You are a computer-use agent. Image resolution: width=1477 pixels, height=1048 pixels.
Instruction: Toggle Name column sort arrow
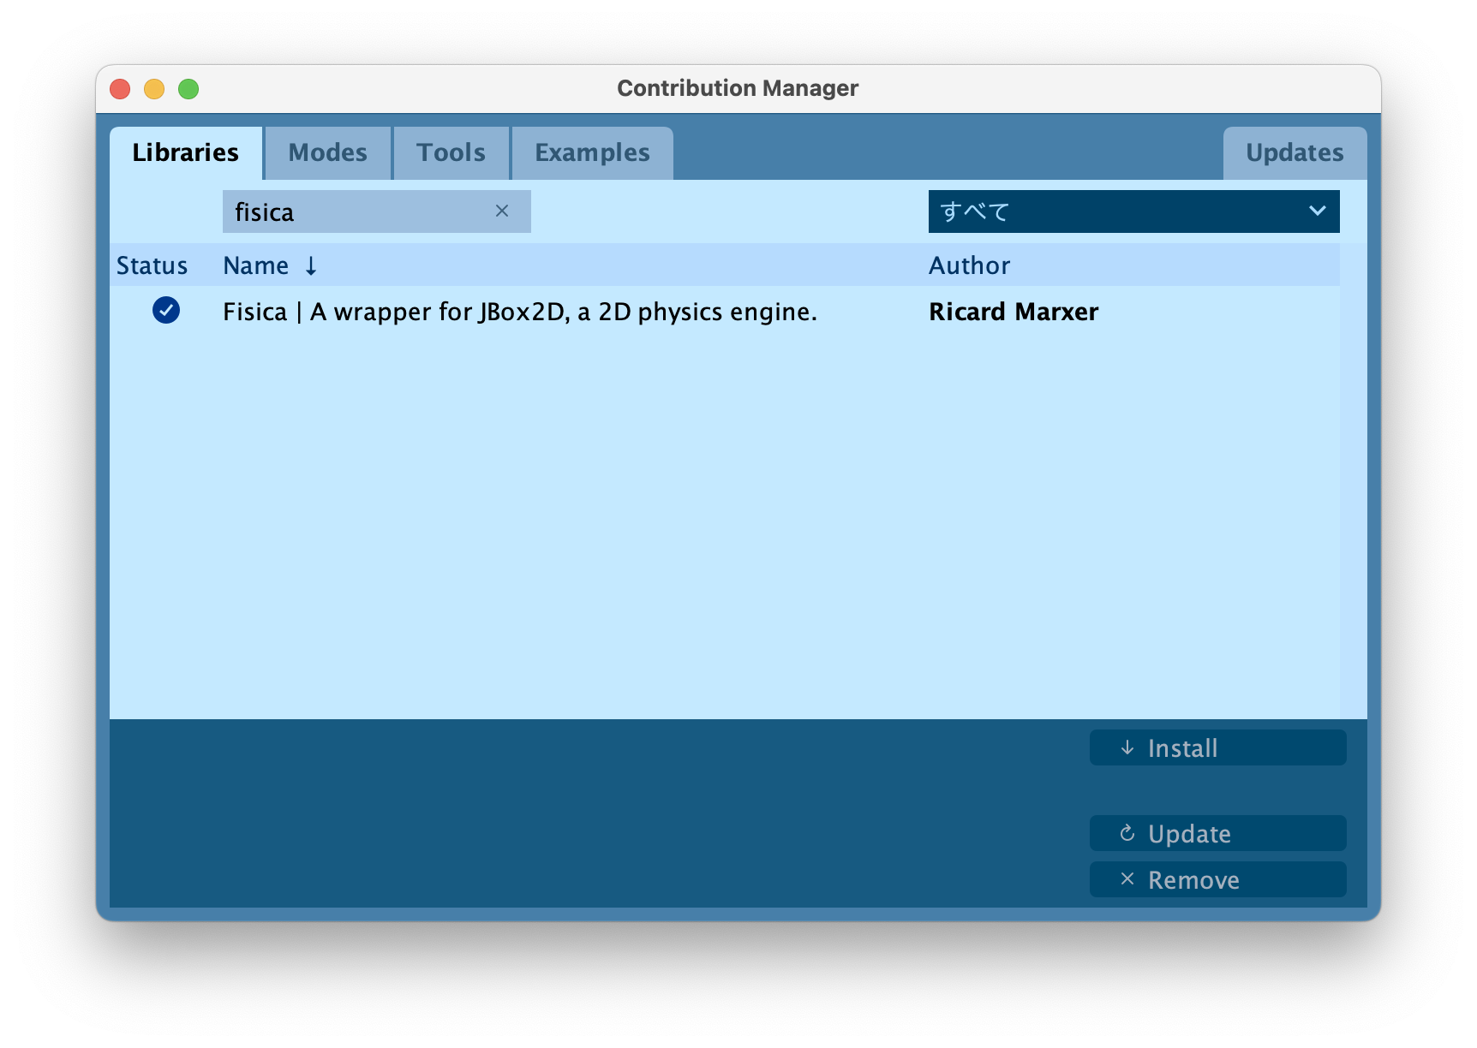click(311, 266)
